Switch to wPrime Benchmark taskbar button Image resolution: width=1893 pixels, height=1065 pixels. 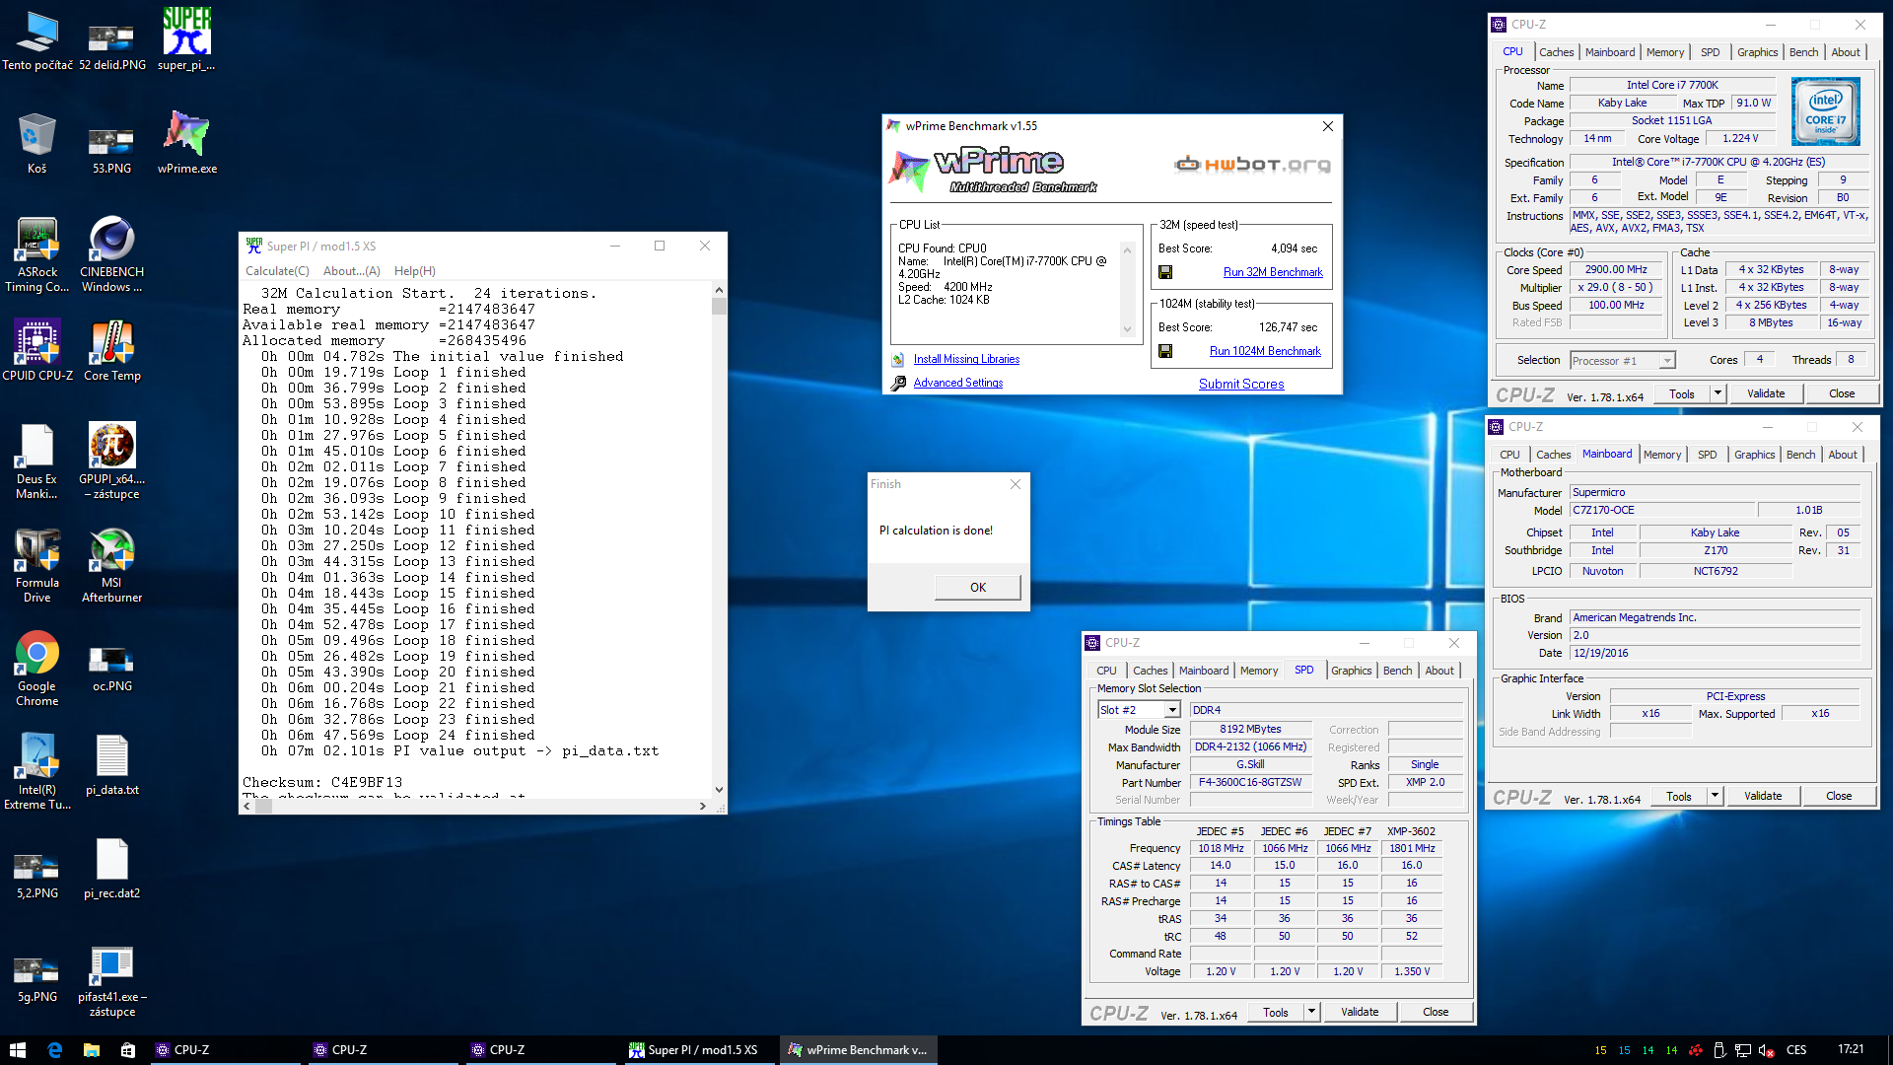[859, 1050]
